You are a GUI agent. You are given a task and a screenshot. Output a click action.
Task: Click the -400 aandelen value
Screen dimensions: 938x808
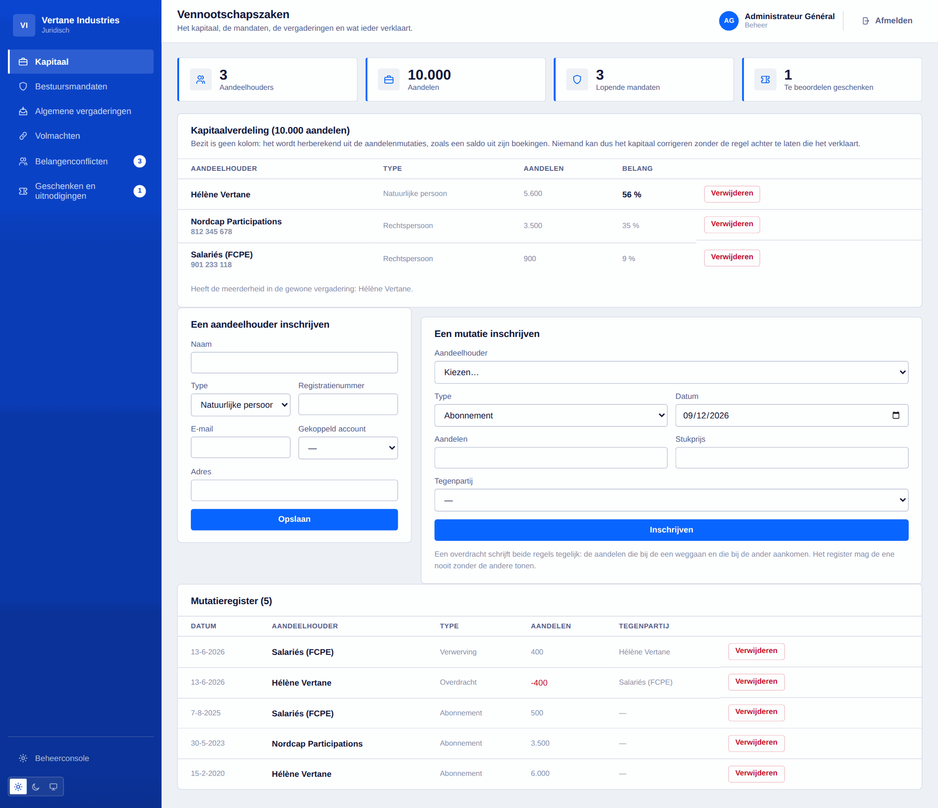[539, 683]
